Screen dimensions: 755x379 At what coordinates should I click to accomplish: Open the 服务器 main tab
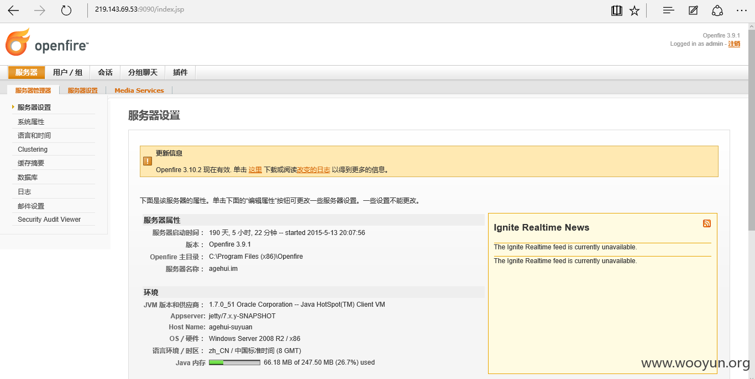point(27,72)
